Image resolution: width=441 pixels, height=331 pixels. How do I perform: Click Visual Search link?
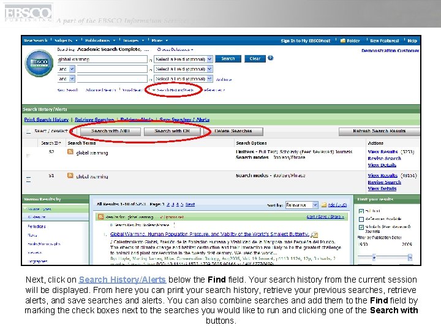click(133, 90)
